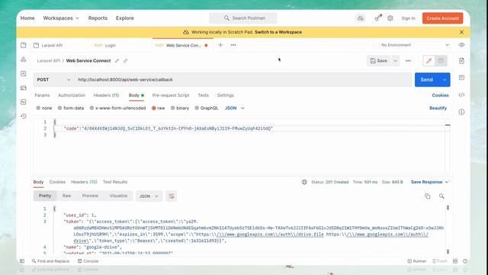The height and width of the screenshot is (275, 488).
Task: Open new tab with plus icon
Action: coord(220,45)
